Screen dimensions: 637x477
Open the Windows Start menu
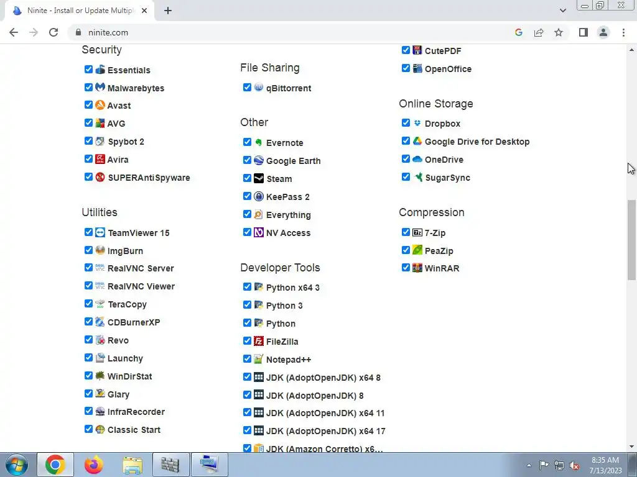pos(17,465)
